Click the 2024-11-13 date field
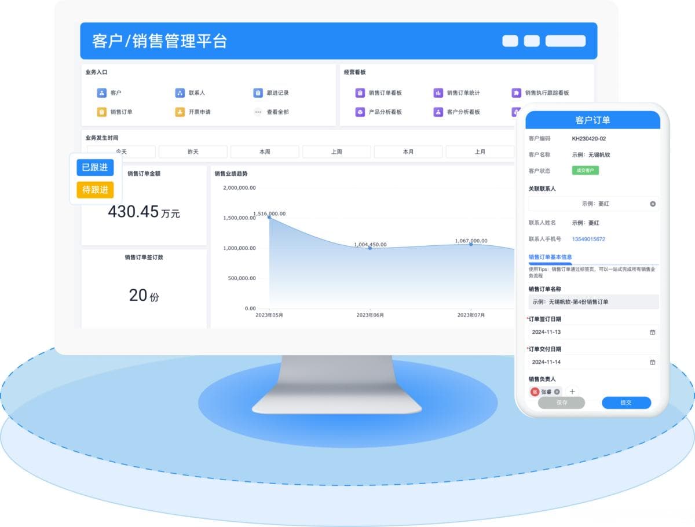 (594, 332)
